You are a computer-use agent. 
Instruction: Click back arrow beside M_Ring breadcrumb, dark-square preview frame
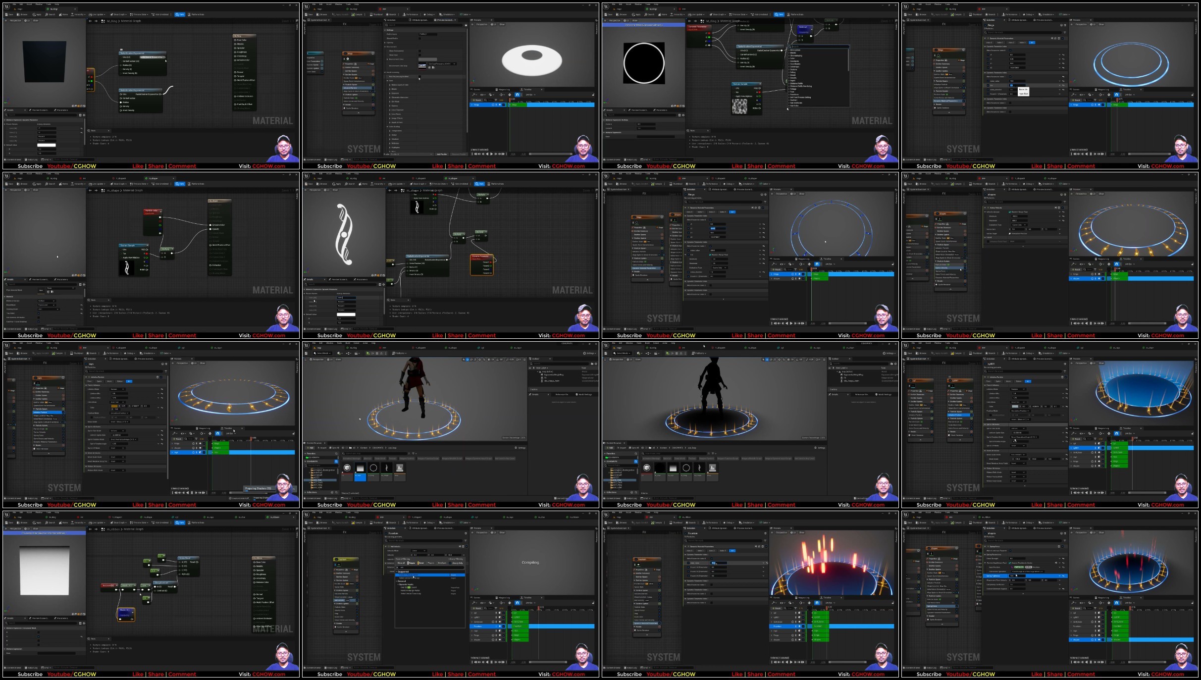[x=90, y=21]
